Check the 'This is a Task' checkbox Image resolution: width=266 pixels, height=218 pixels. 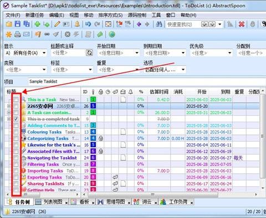click(x=16, y=100)
